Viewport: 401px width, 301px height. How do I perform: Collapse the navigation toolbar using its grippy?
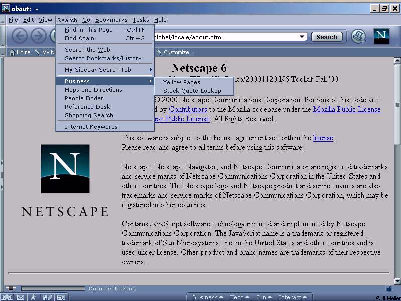pyautogui.click(x=3, y=36)
